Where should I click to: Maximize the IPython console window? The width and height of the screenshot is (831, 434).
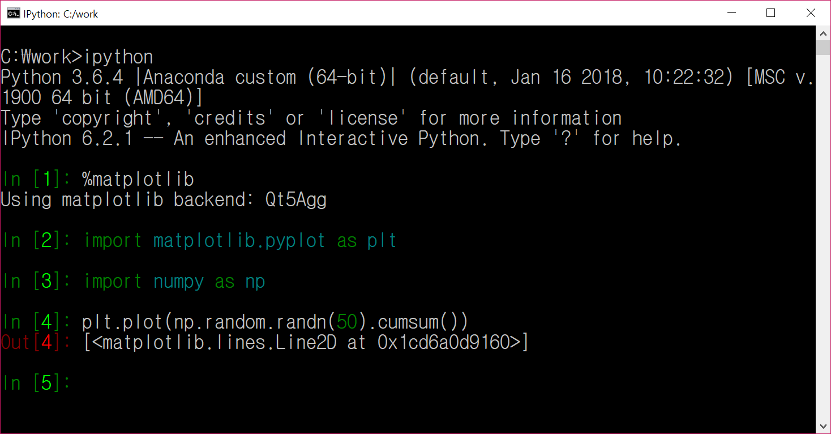coord(770,13)
